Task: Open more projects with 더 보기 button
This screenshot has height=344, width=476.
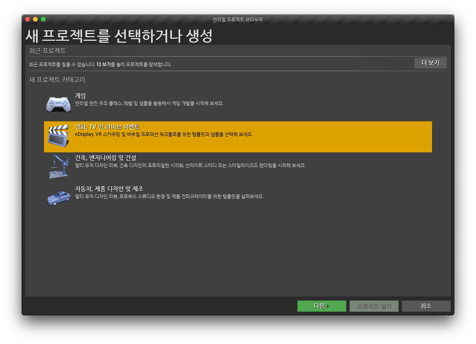Action: click(430, 63)
